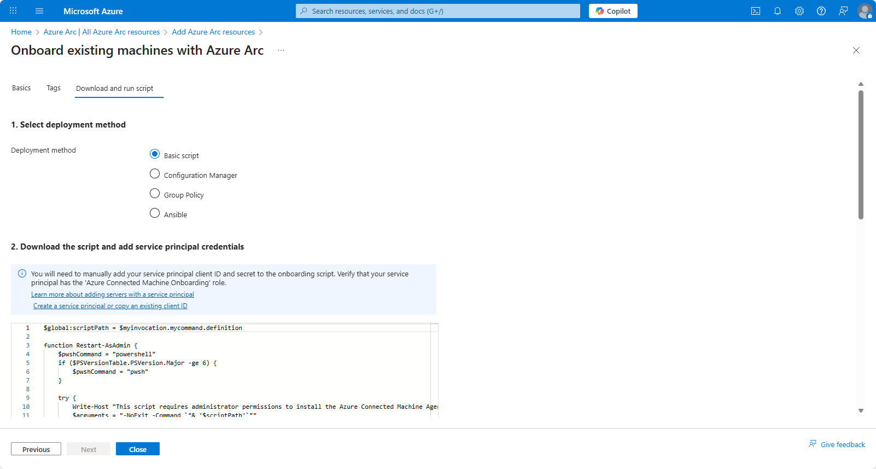Click in the Azure search resources box
This screenshot has width=876, height=469.
pos(437,11)
